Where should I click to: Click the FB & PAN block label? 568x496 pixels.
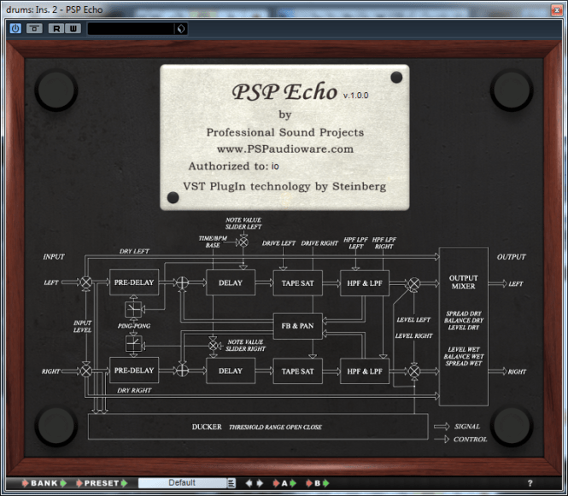[297, 326]
